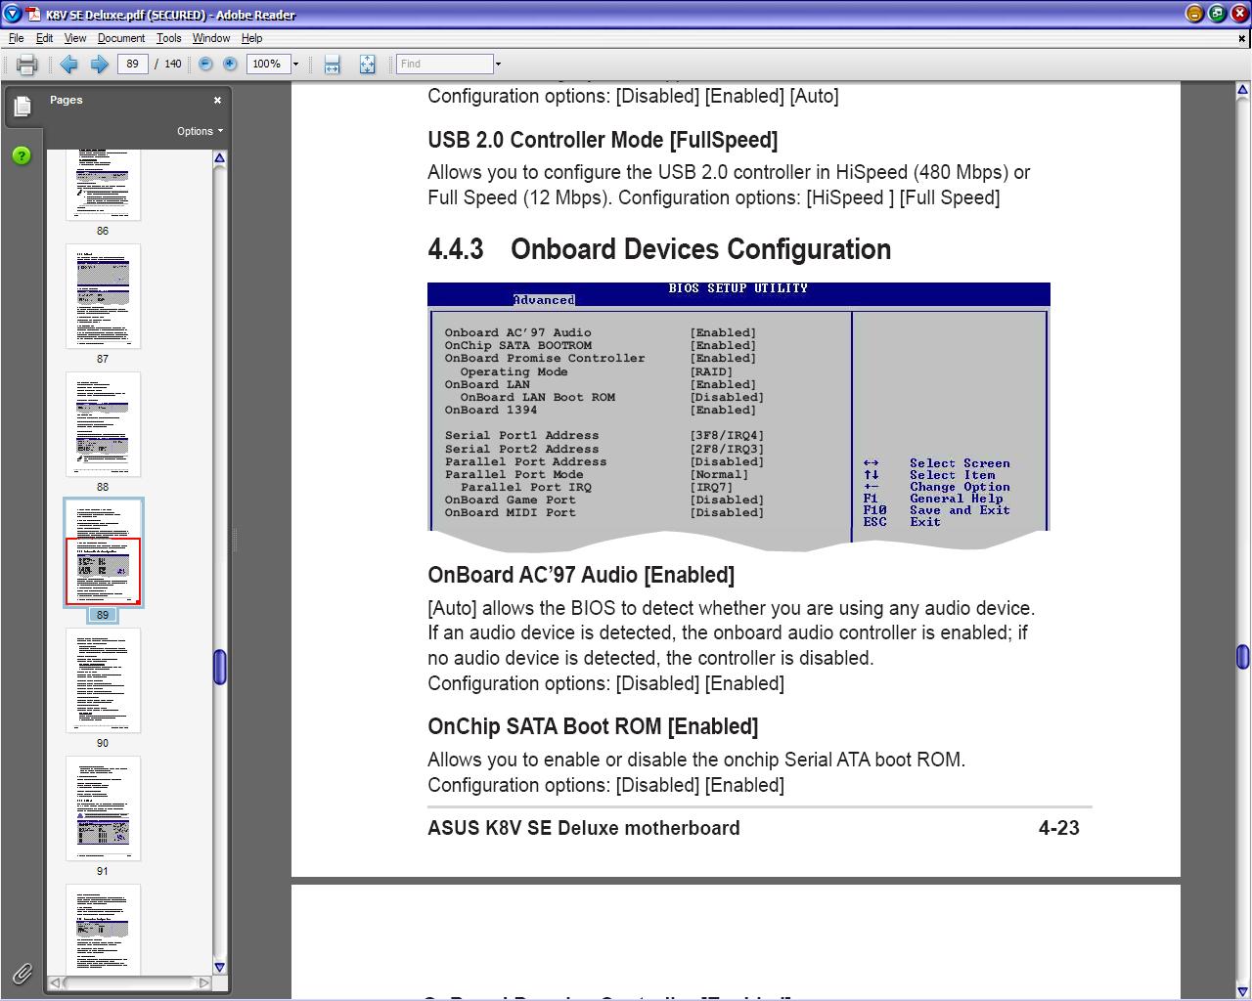Click the 'Pages' panel title
This screenshot has width=1252, height=1001.
point(67,100)
